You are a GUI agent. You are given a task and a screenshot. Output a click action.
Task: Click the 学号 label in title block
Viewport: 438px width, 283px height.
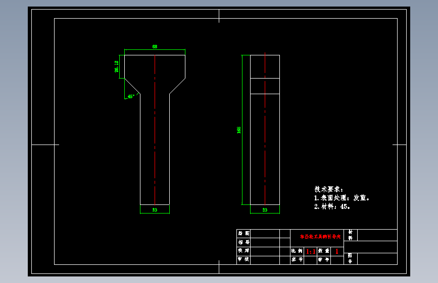324,260
